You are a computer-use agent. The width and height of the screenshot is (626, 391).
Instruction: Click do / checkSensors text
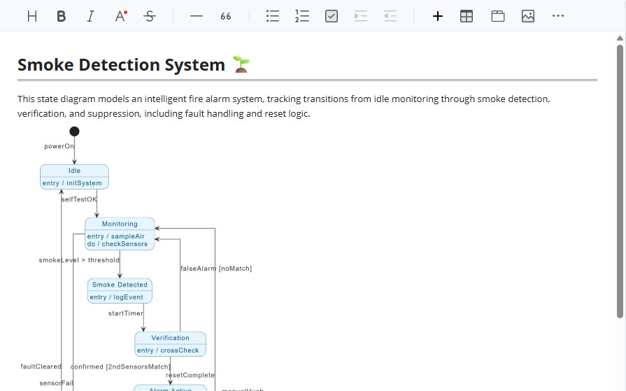coord(118,243)
